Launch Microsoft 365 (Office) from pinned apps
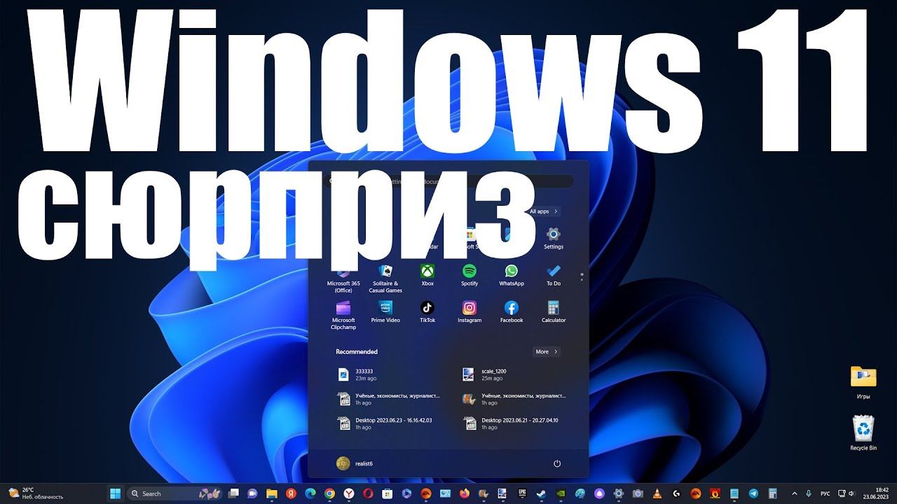Viewport: 897px width, 504px height. tap(343, 279)
